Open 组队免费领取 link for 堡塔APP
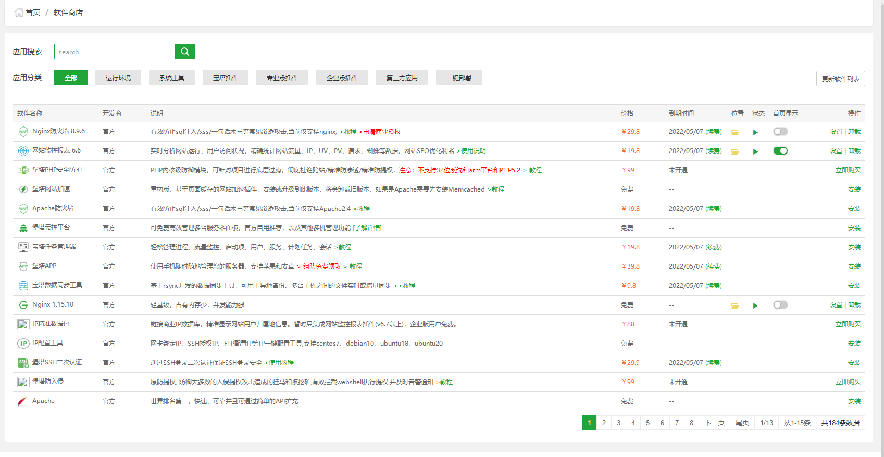The width and height of the screenshot is (884, 457). pyautogui.click(x=322, y=266)
